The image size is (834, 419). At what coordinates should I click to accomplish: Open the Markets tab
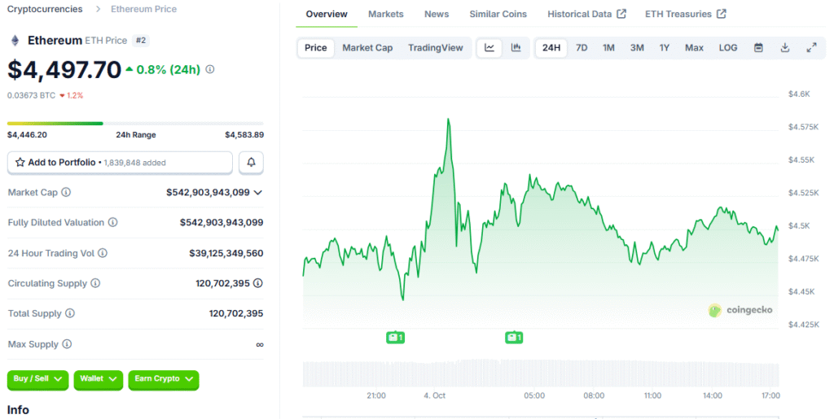pos(385,14)
